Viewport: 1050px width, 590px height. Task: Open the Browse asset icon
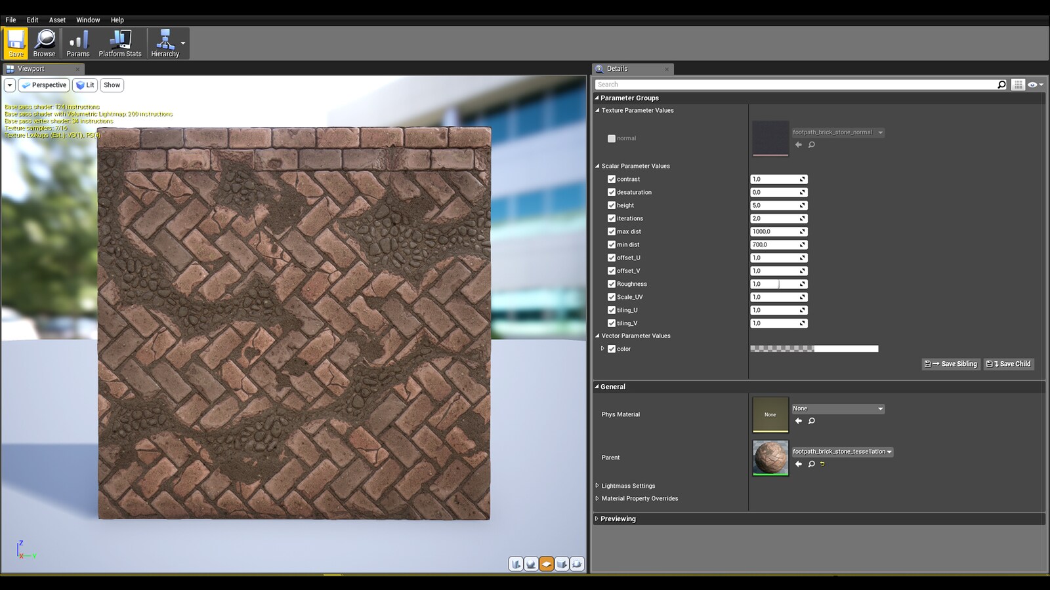click(44, 41)
